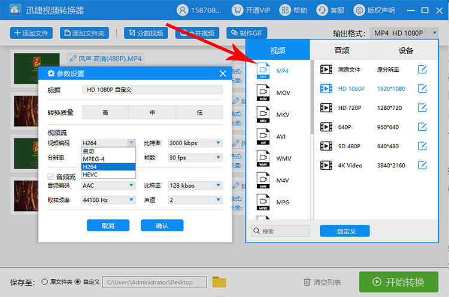Click the first video thumbnail in list
449x297 pixels.
point(37,69)
